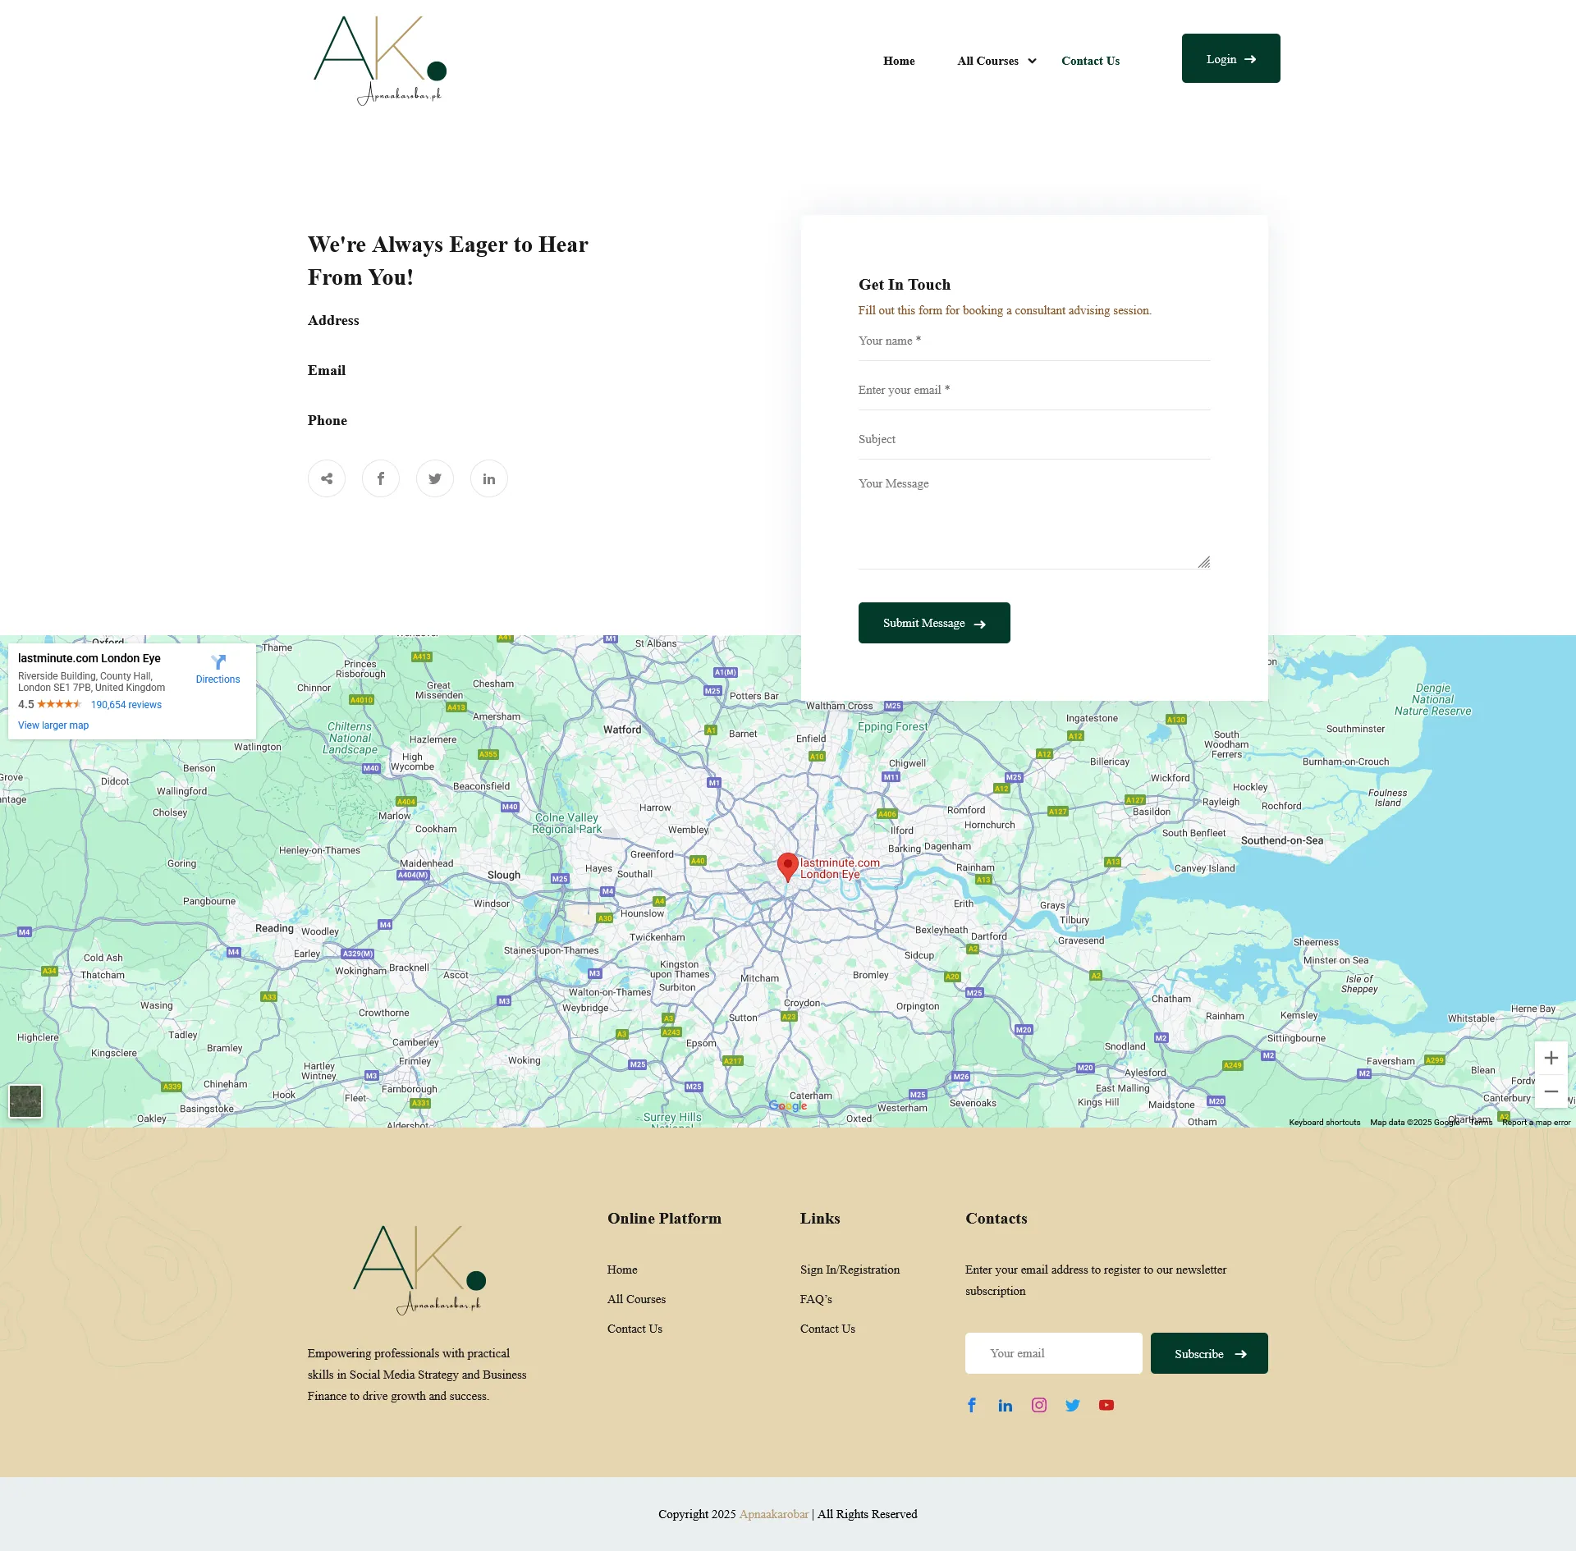Click View larger map link

[x=53, y=725]
